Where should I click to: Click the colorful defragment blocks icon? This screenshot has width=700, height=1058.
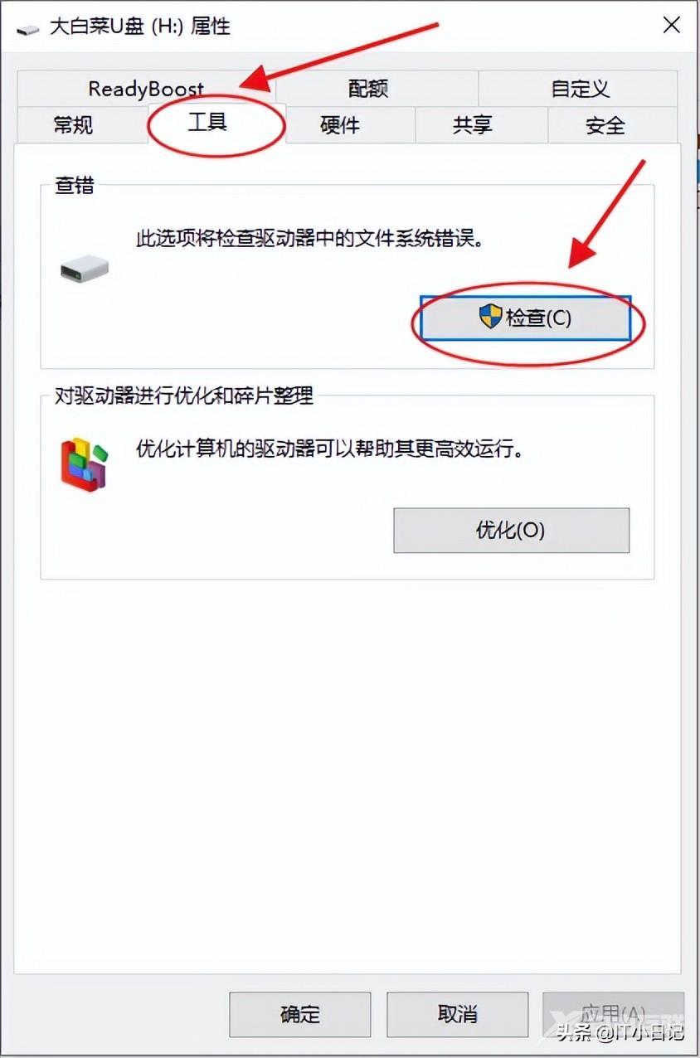click(84, 465)
